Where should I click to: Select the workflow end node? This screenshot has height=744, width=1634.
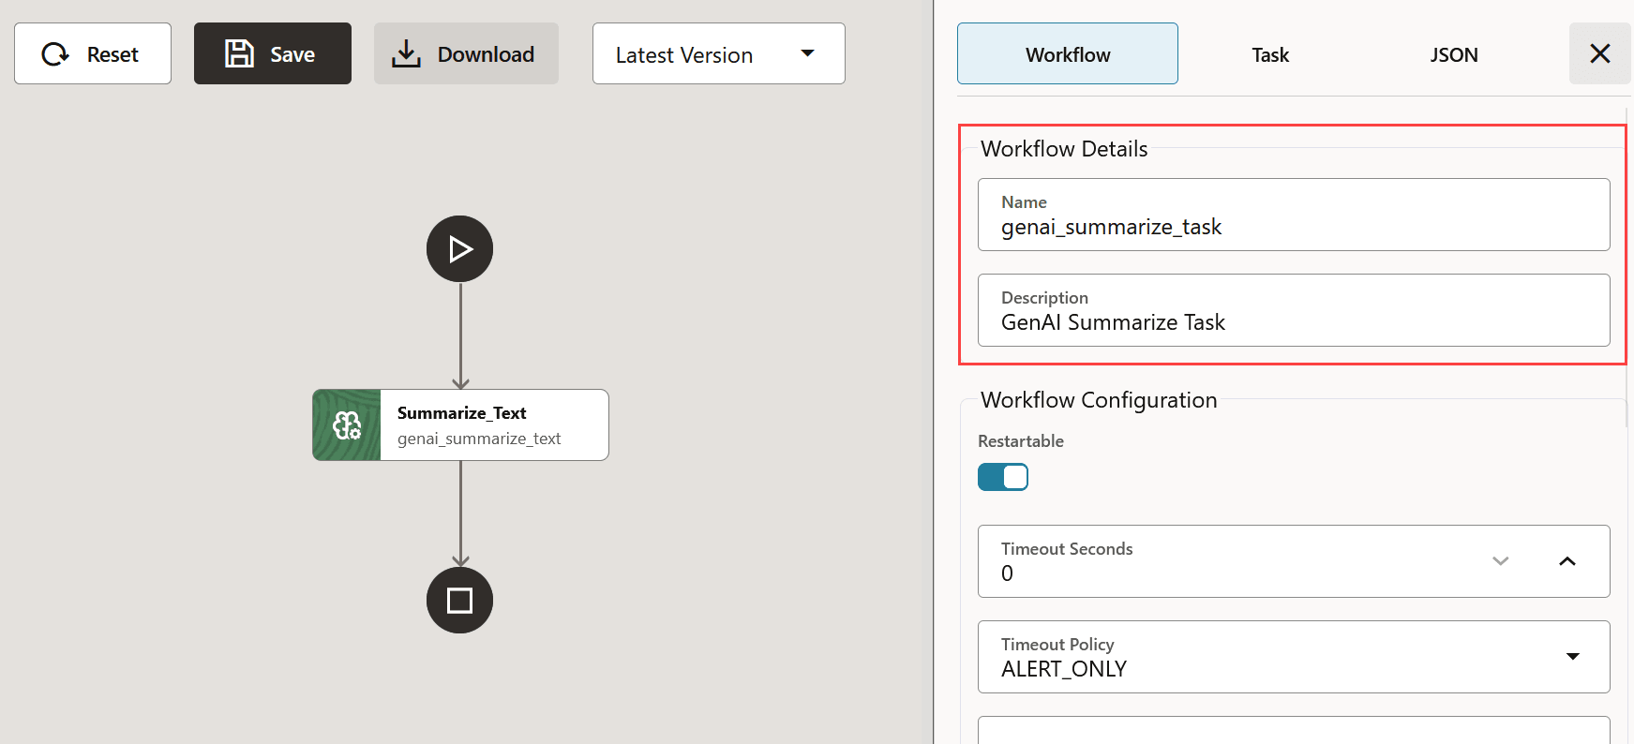tap(459, 600)
